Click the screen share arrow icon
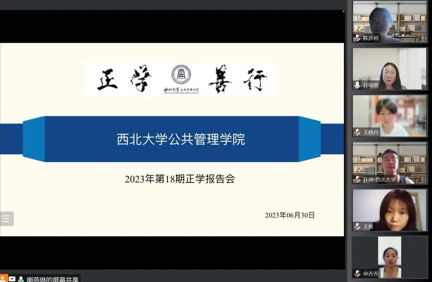 tap(12, 279)
